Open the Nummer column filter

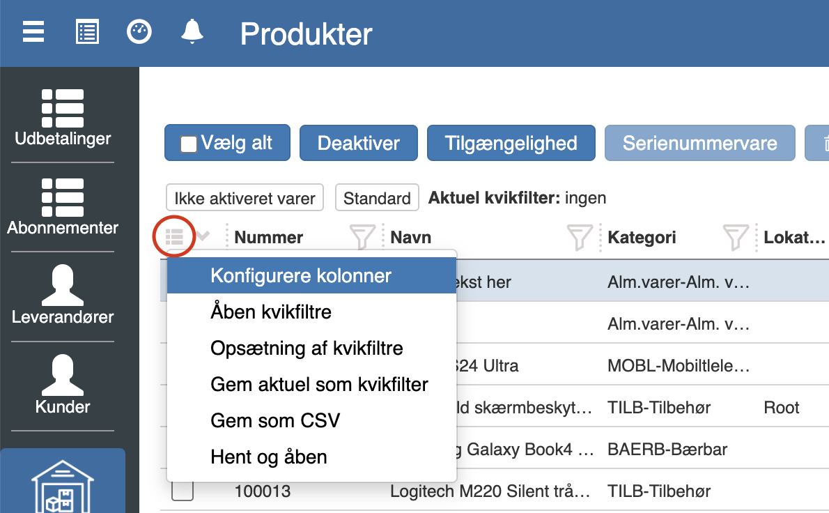point(362,238)
